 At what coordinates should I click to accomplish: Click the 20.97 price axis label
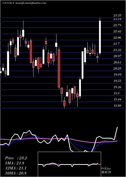point(117,56)
